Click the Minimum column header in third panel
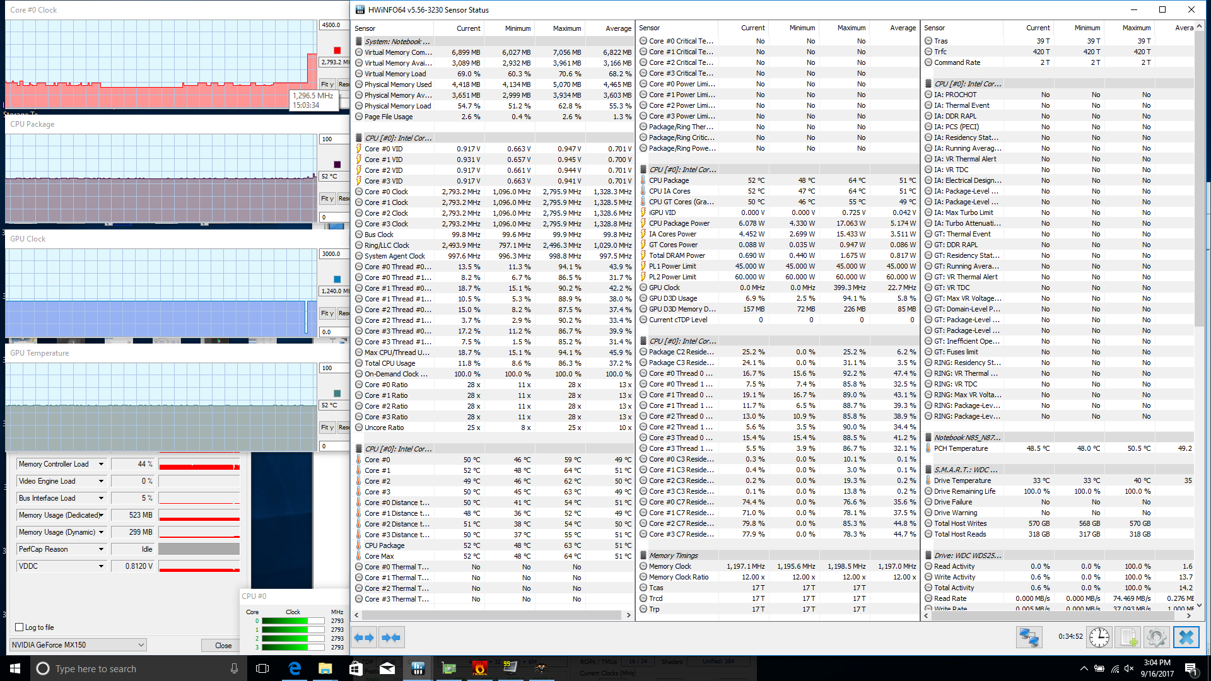The width and height of the screenshot is (1211, 681). (x=1079, y=28)
